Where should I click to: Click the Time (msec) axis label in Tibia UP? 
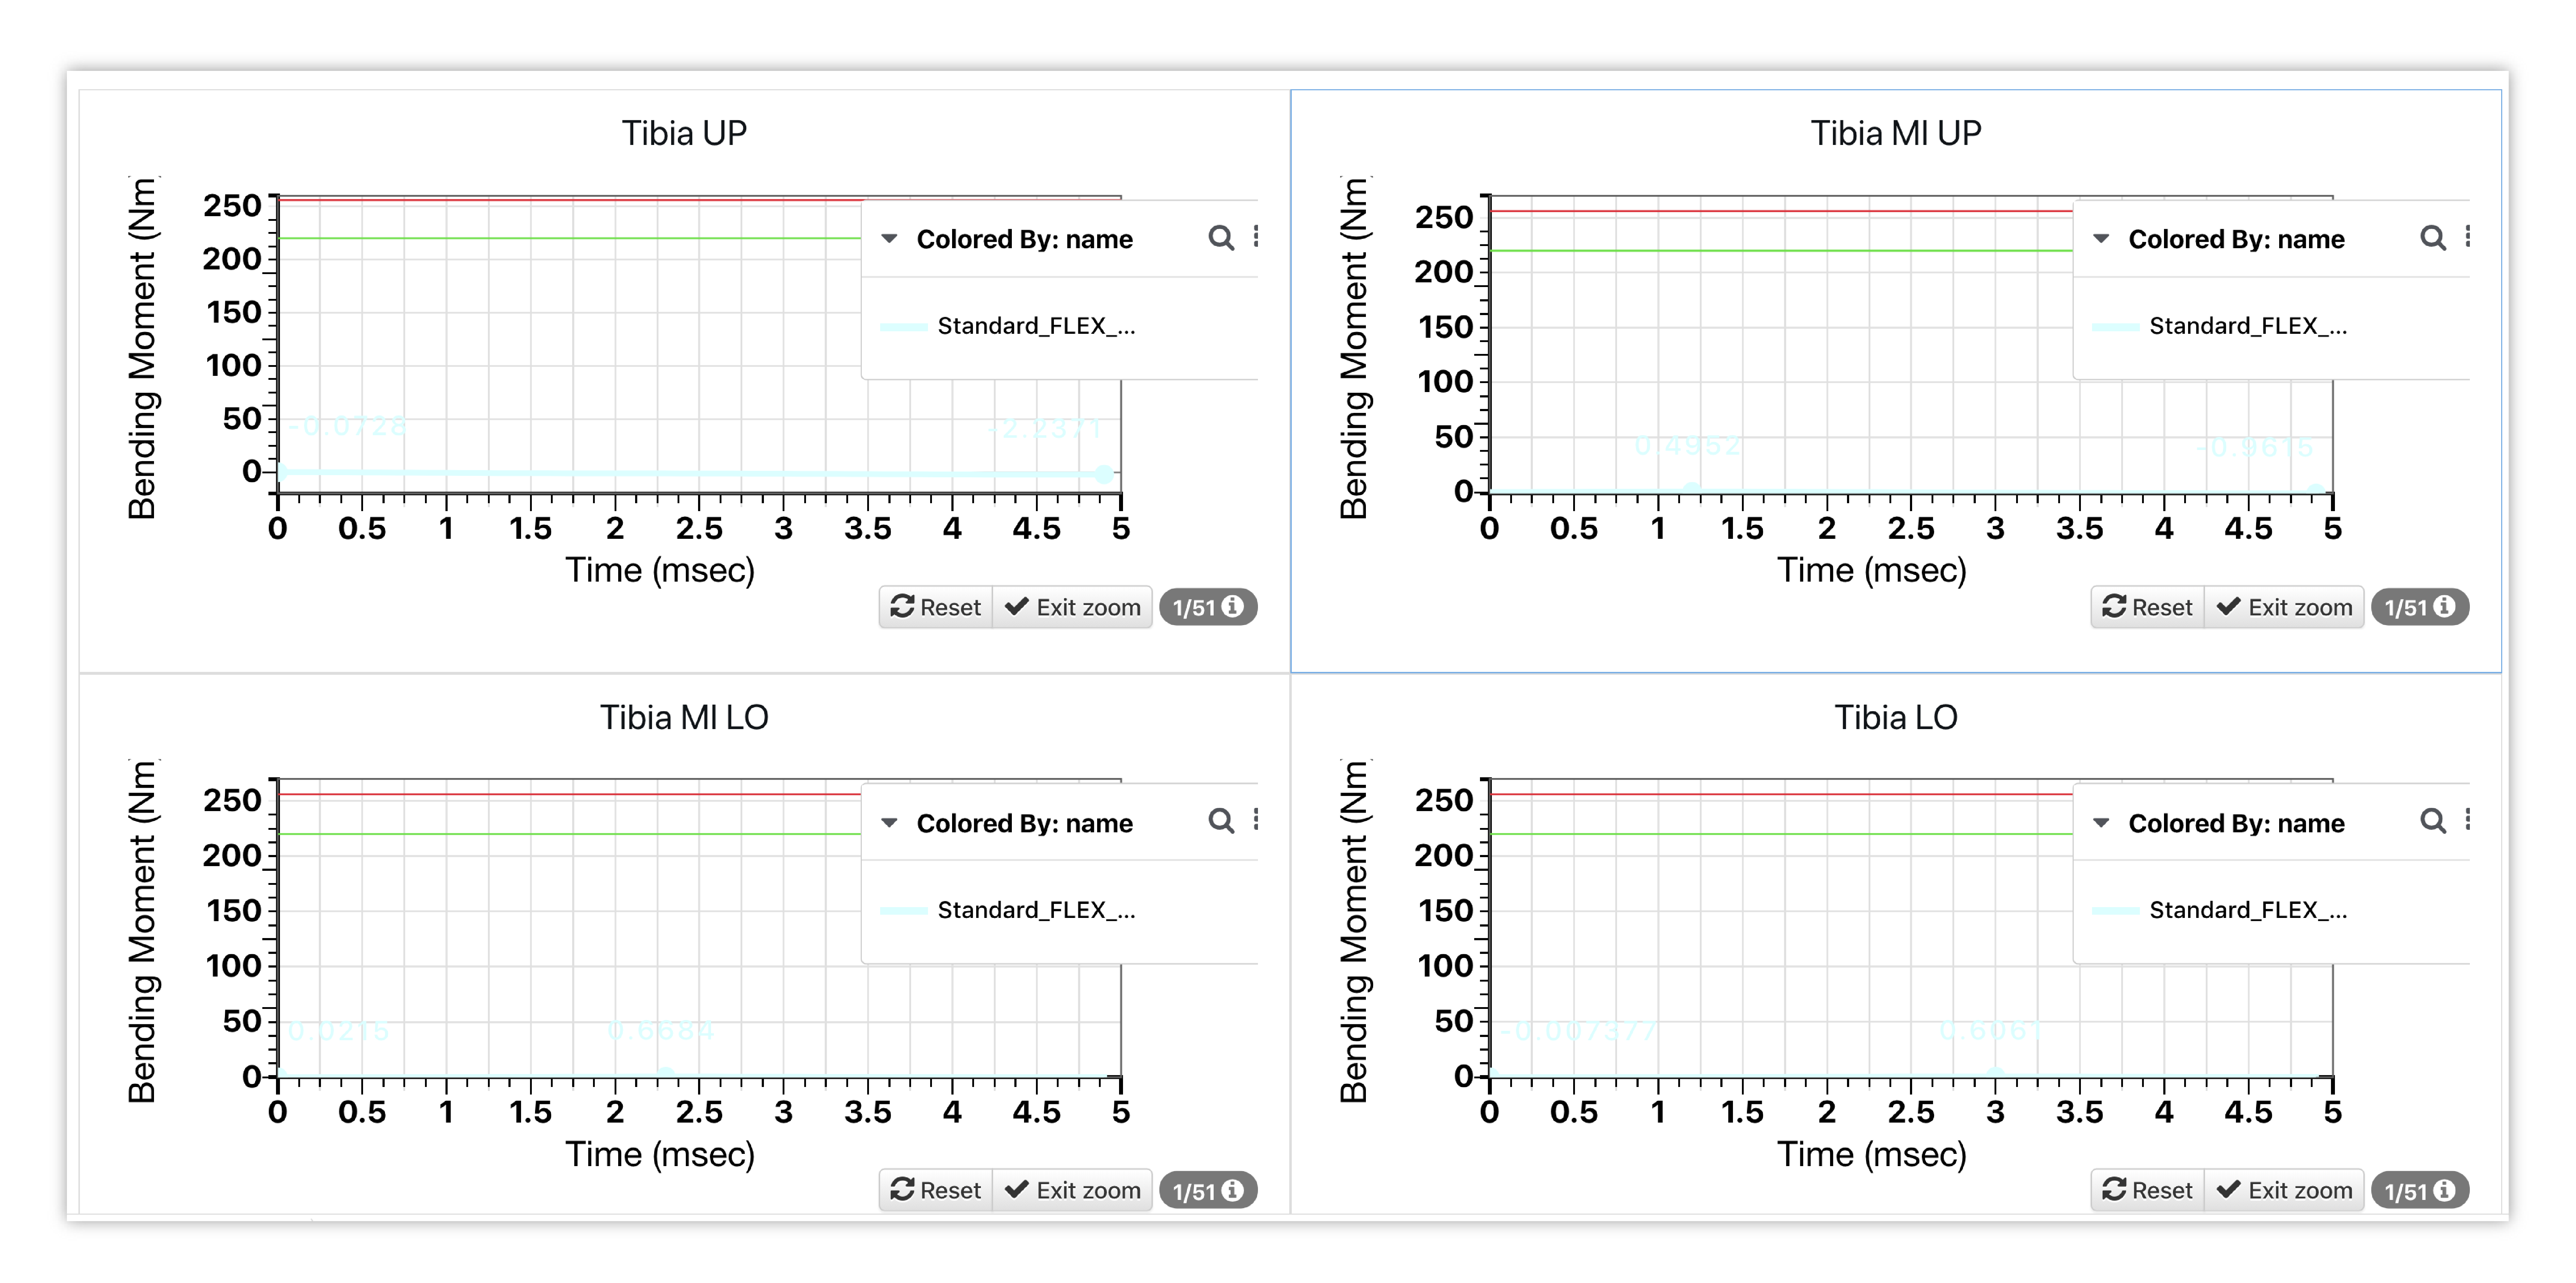[660, 570]
